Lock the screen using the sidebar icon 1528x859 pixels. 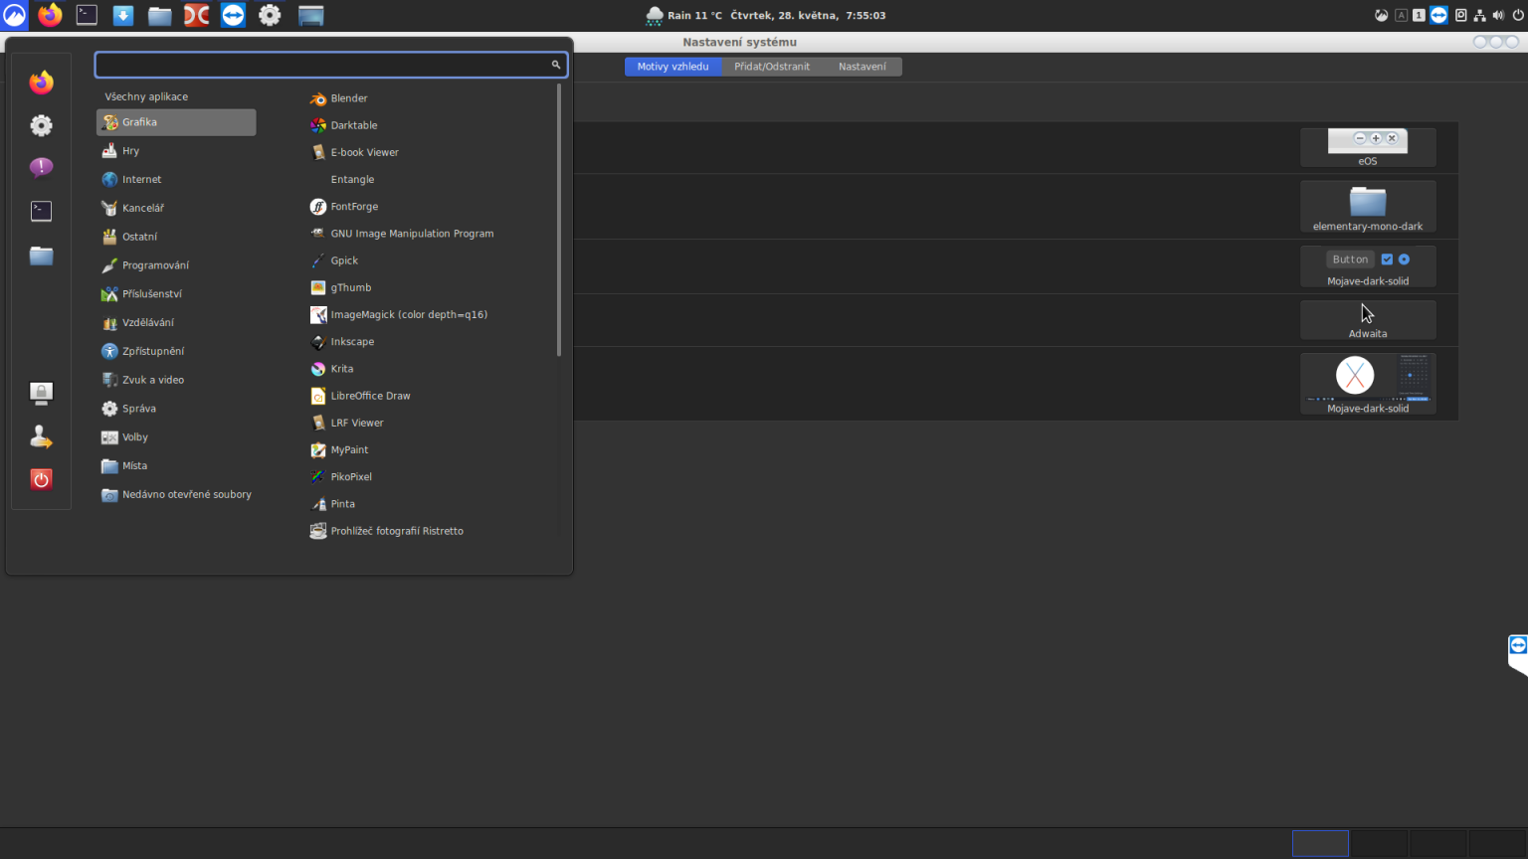(x=41, y=393)
